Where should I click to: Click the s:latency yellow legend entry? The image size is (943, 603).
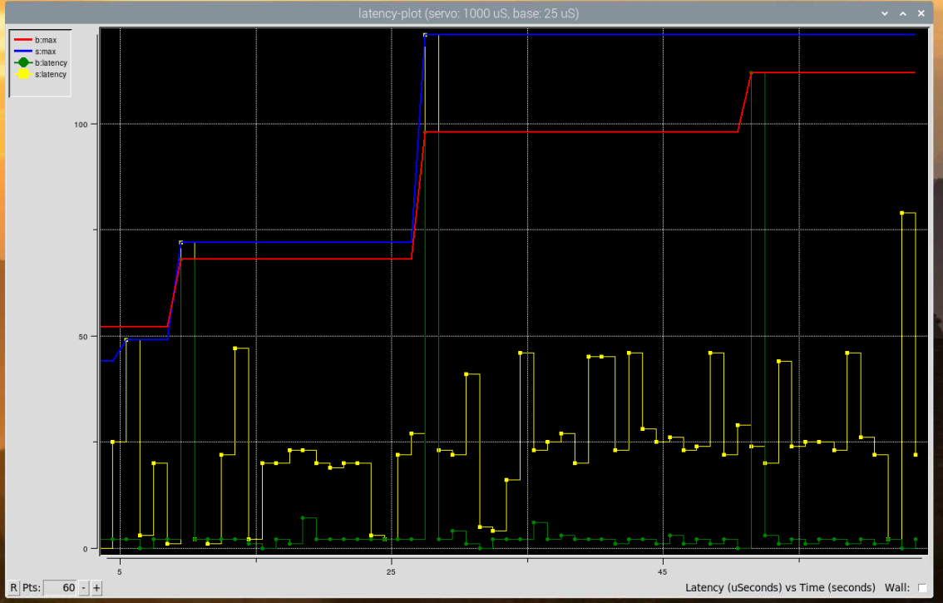point(41,74)
